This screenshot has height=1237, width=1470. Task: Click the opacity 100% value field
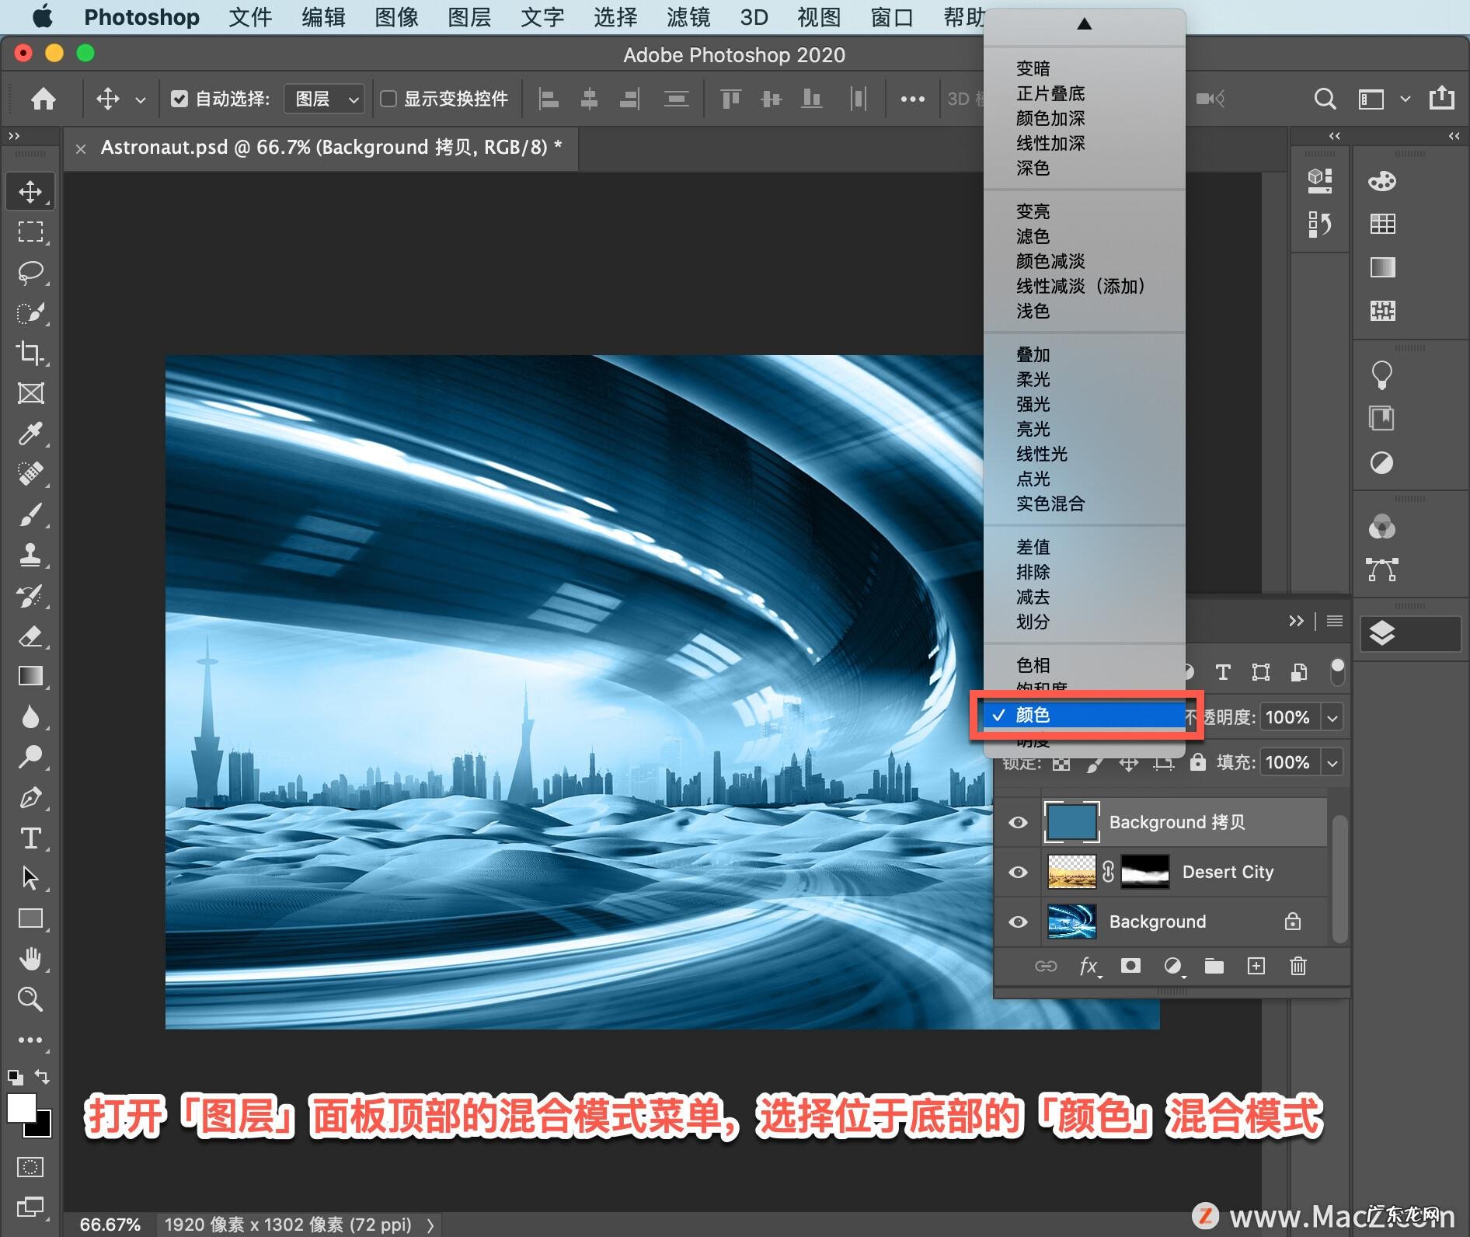(1290, 717)
